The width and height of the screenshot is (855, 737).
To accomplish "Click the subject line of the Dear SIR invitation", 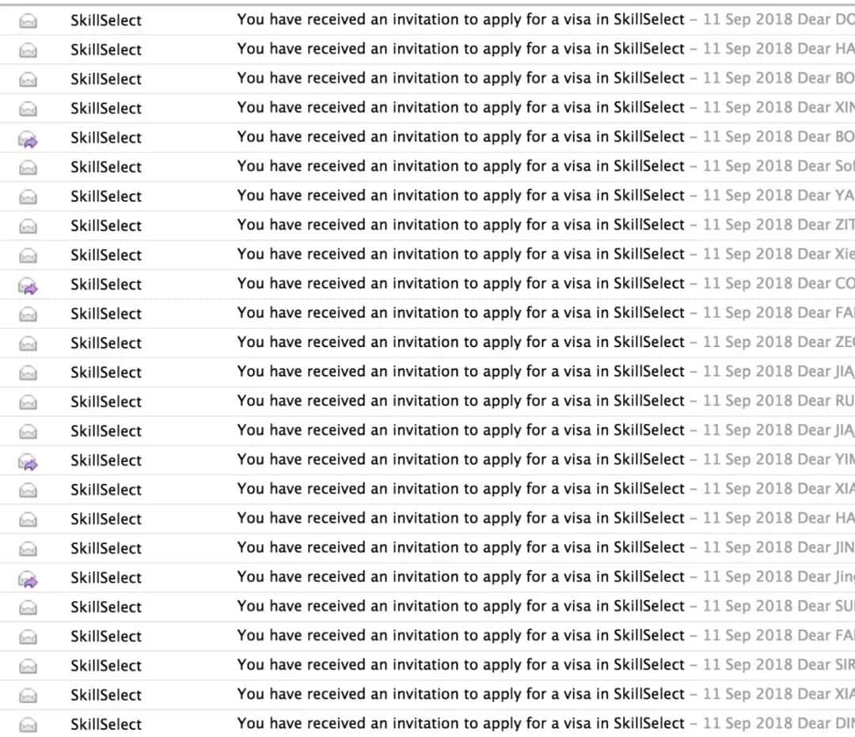I will pyautogui.click(x=460, y=665).
